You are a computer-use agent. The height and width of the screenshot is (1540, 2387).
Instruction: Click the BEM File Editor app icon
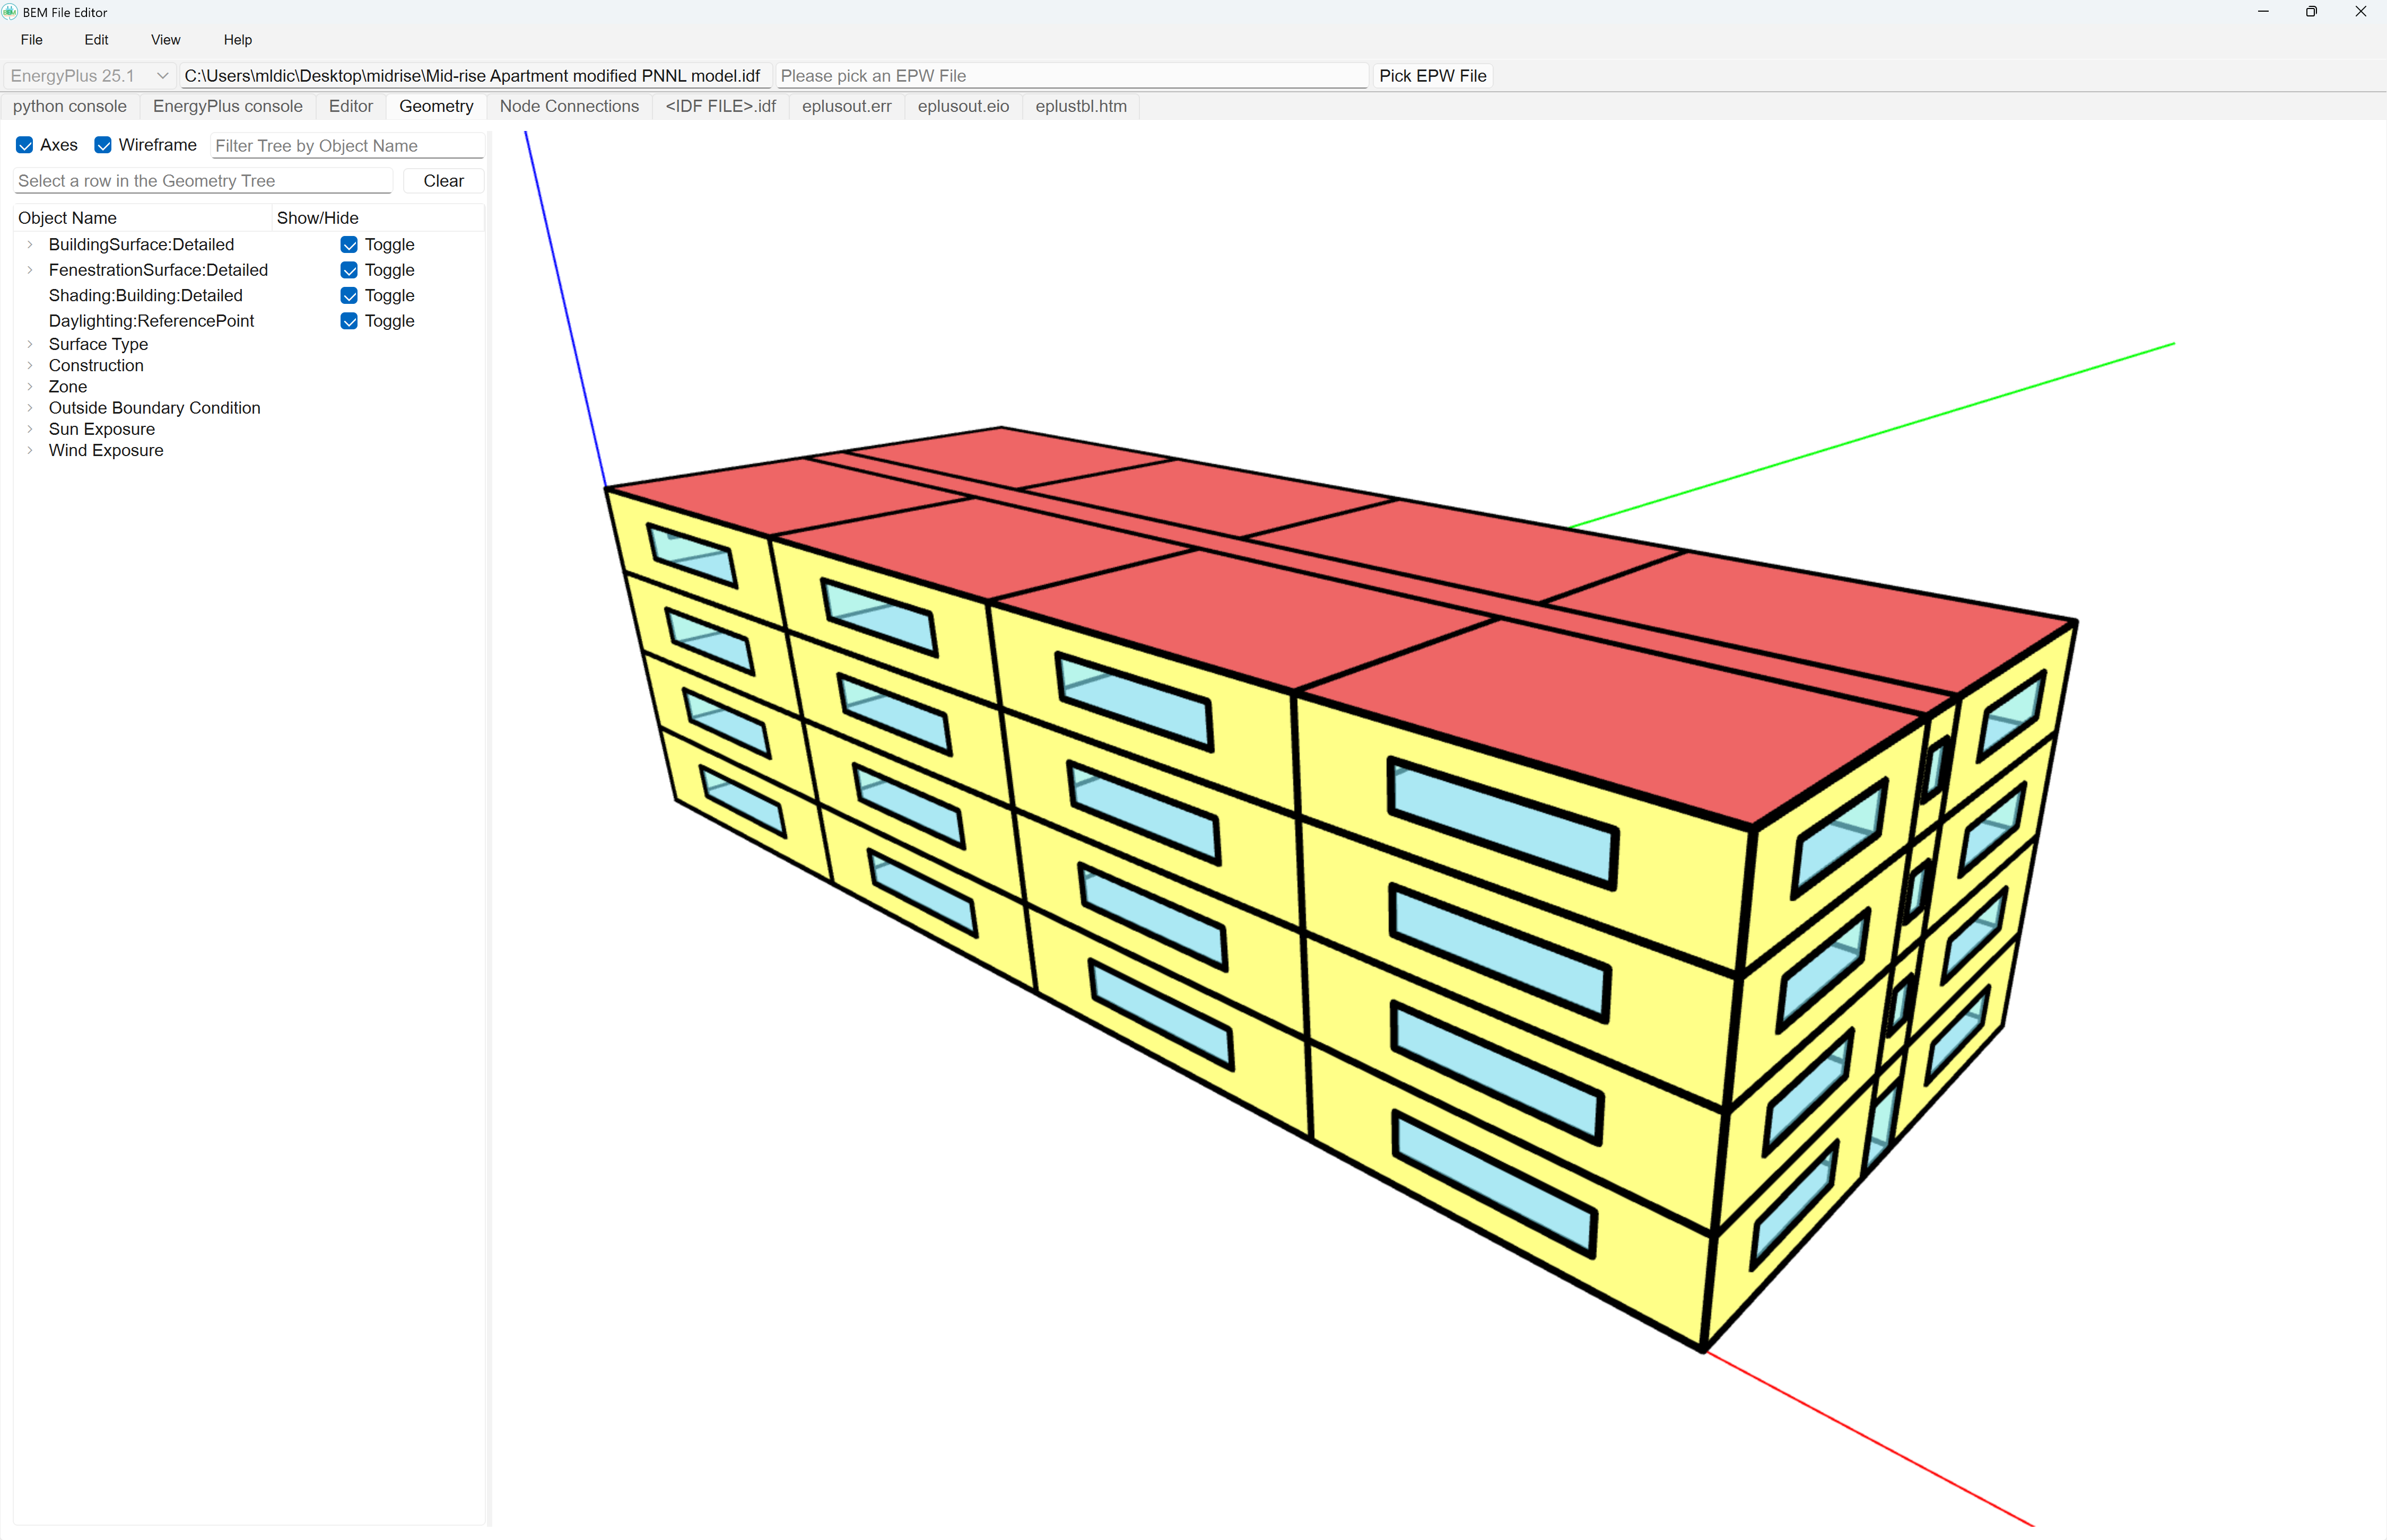coord(10,12)
